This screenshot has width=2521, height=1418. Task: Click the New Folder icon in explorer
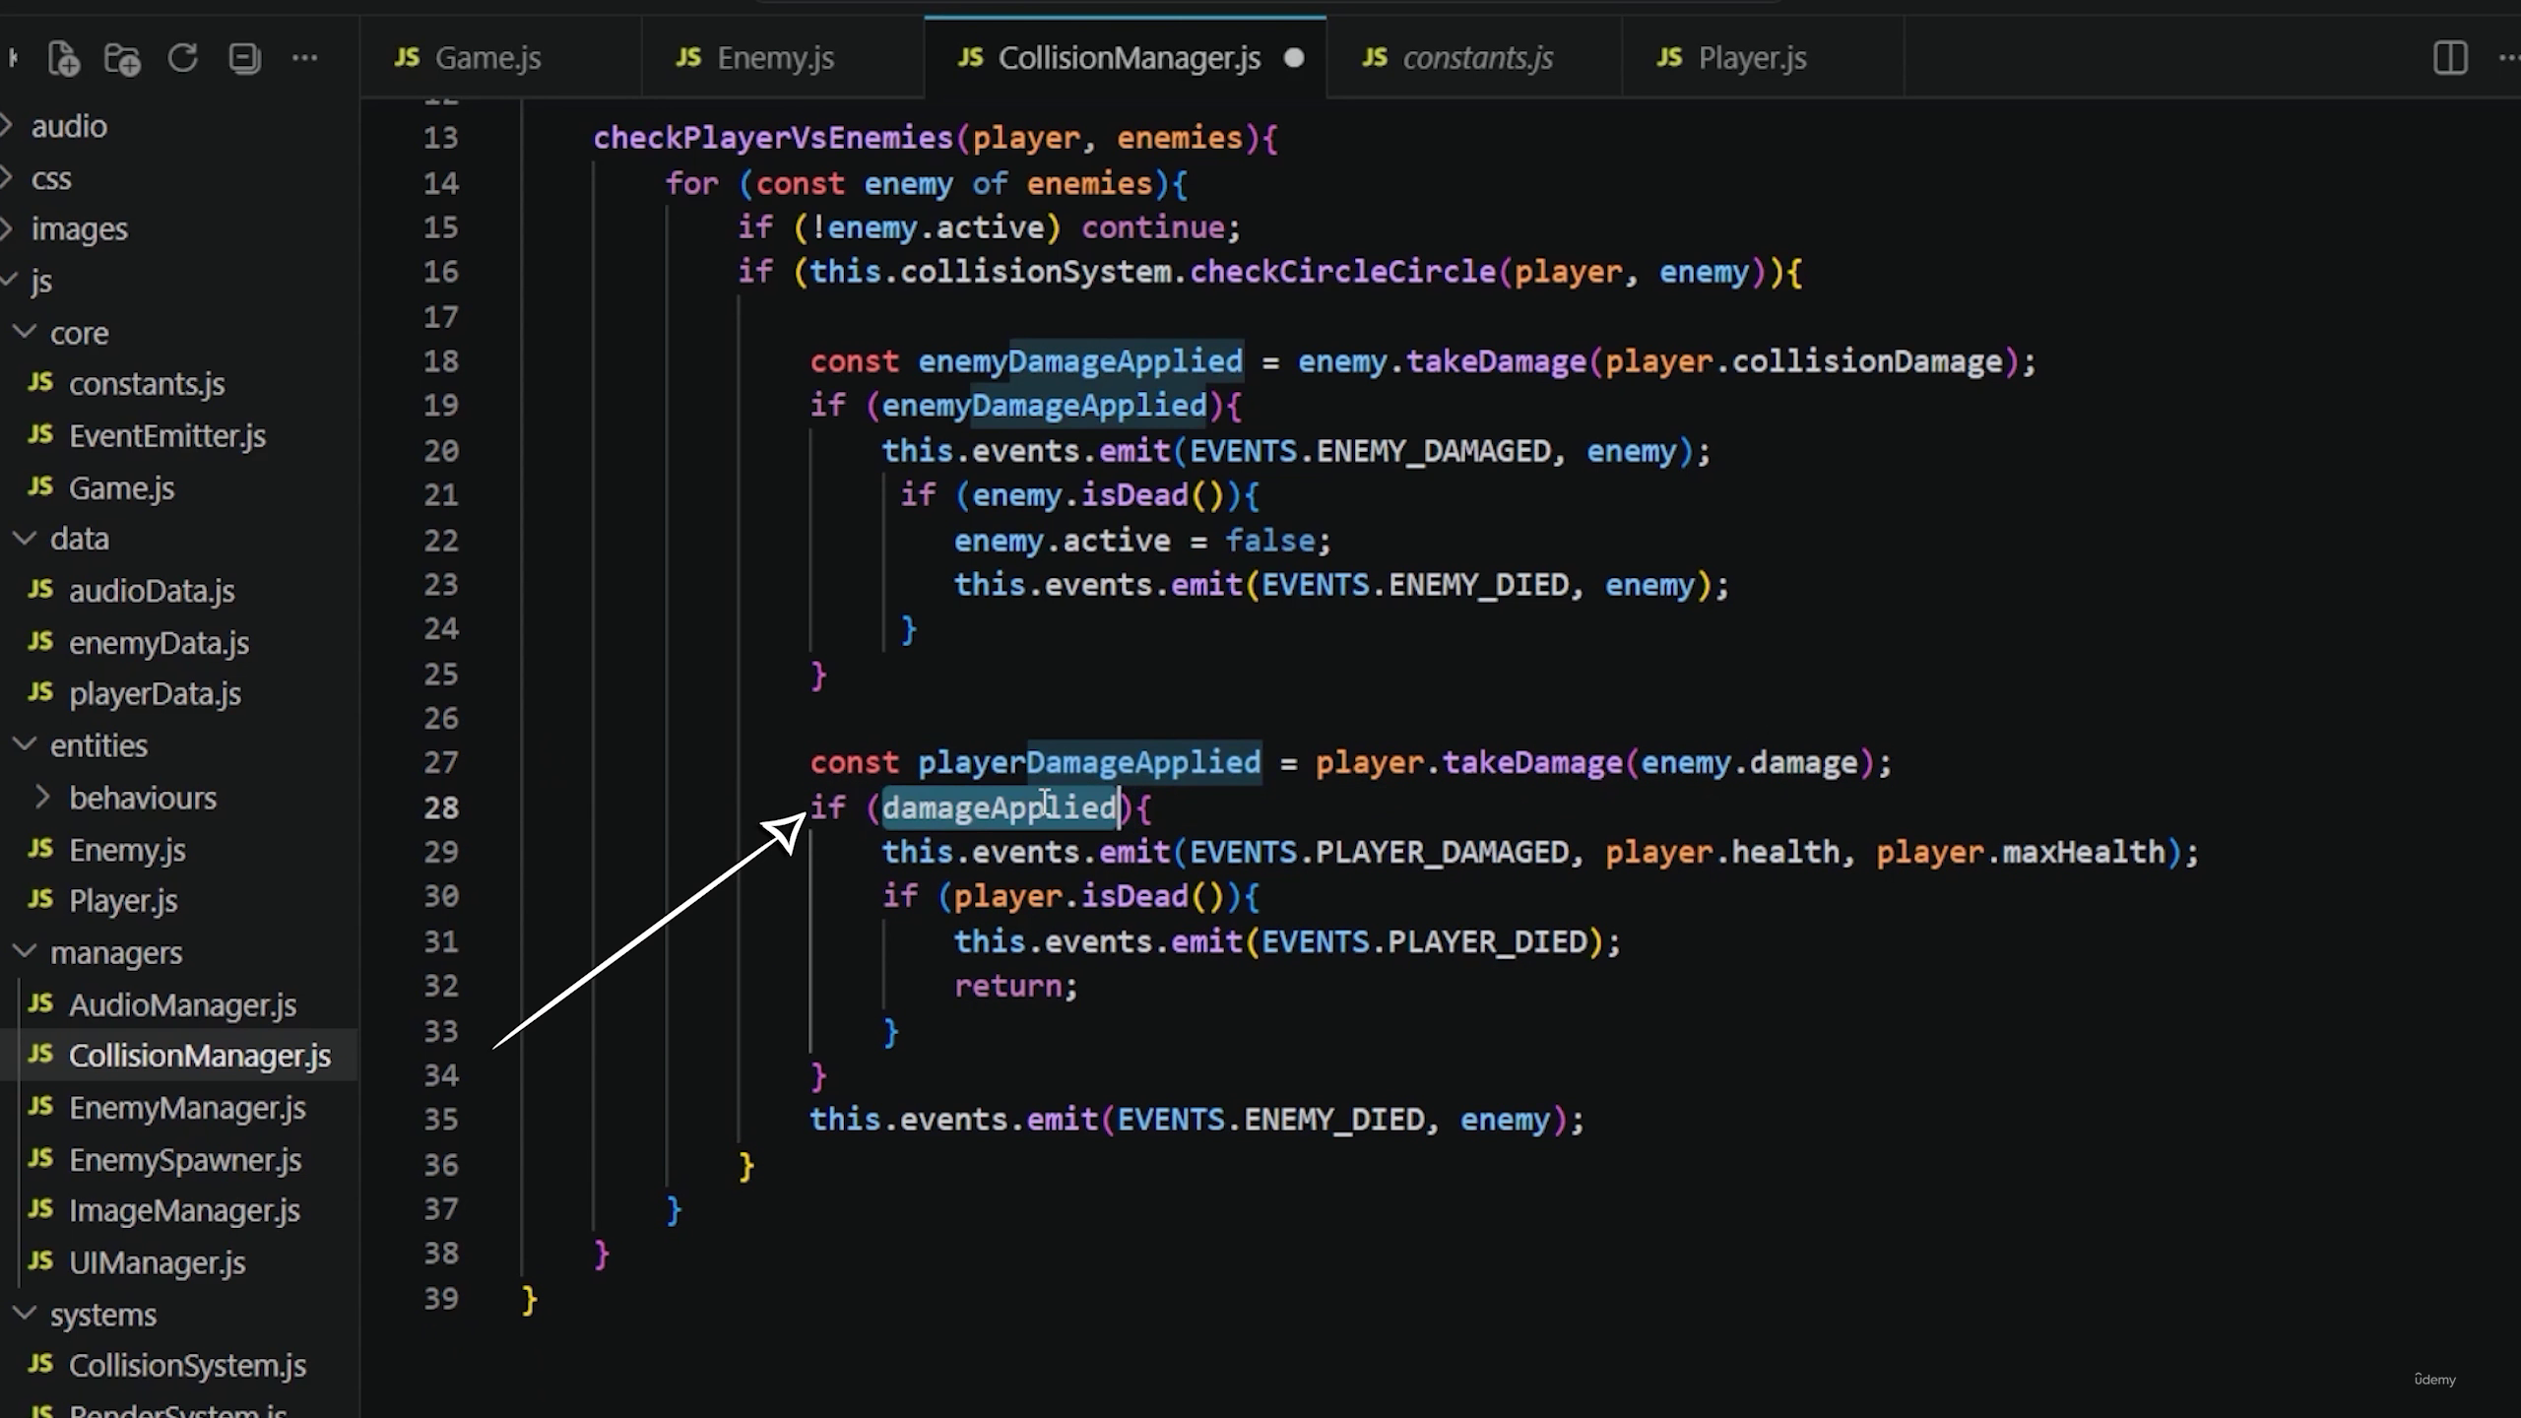pyautogui.click(x=123, y=59)
